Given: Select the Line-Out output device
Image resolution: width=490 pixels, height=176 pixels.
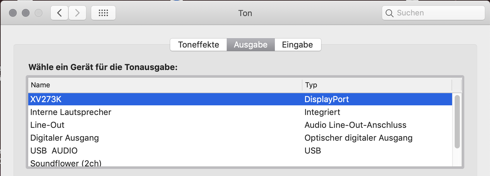Looking at the screenshot, I should coord(240,125).
